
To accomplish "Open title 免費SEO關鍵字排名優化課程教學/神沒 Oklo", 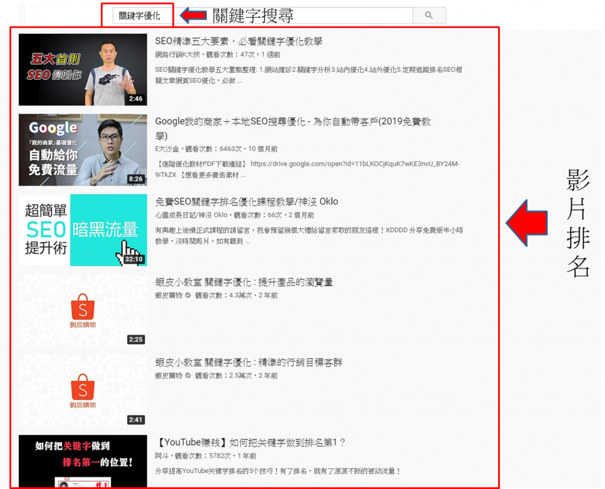I will pos(246,202).
